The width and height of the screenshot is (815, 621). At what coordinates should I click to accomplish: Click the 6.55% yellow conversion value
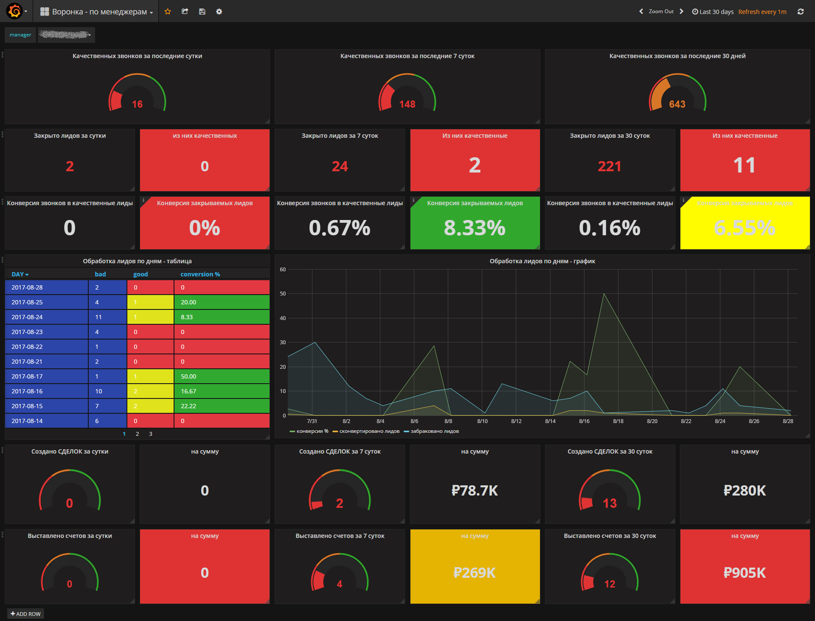coord(745,228)
